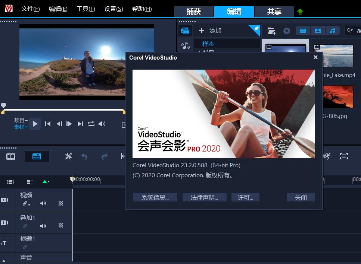Image resolution: width=361 pixels, height=264 pixels.
Task: Select the 样本 library folder
Action: 208,44
